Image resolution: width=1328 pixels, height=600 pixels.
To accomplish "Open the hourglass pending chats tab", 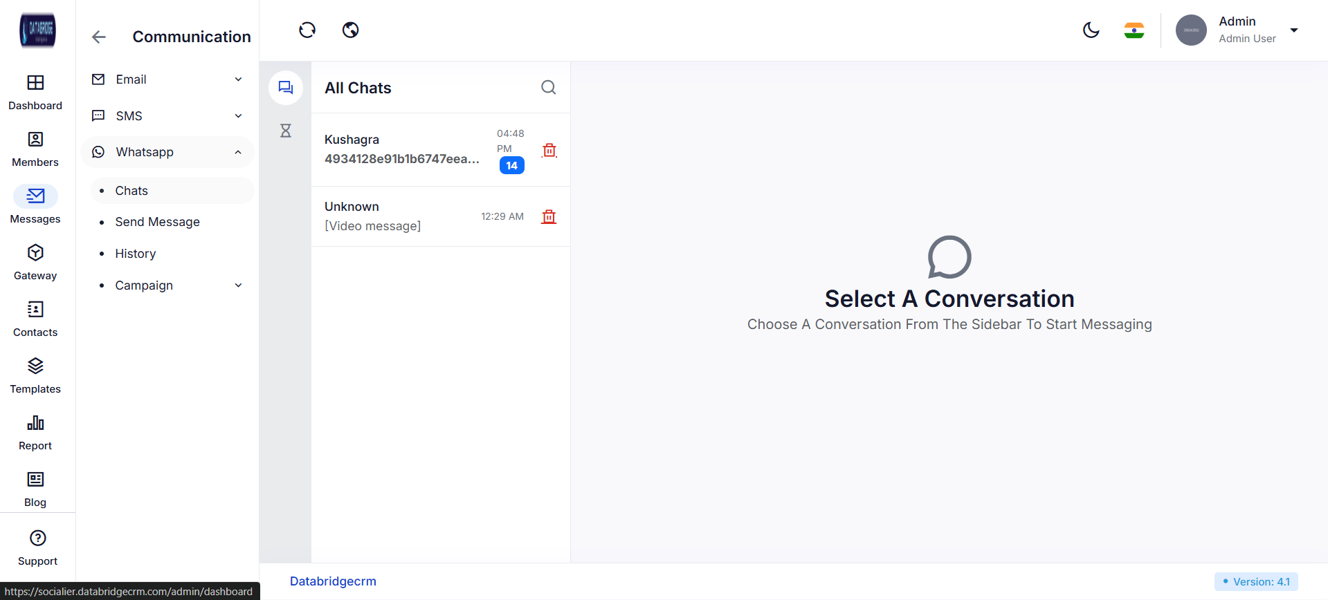I will point(285,131).
